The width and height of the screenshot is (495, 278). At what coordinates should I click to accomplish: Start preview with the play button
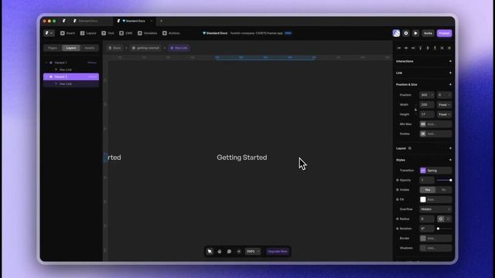coord(416,33)
